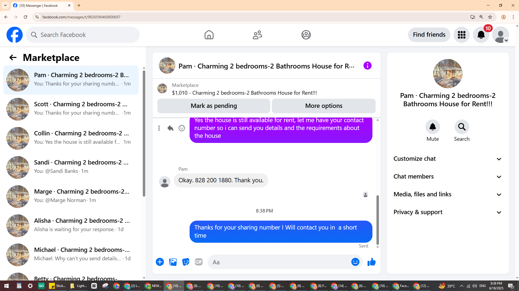Viewport: 519px width, 291px height.
Task: Click Pam's avatar beside her message
Action: pos(164,182)
